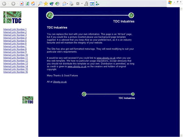Stop loading the page
This screenshot has width=183, height=137.
point(22,4)
